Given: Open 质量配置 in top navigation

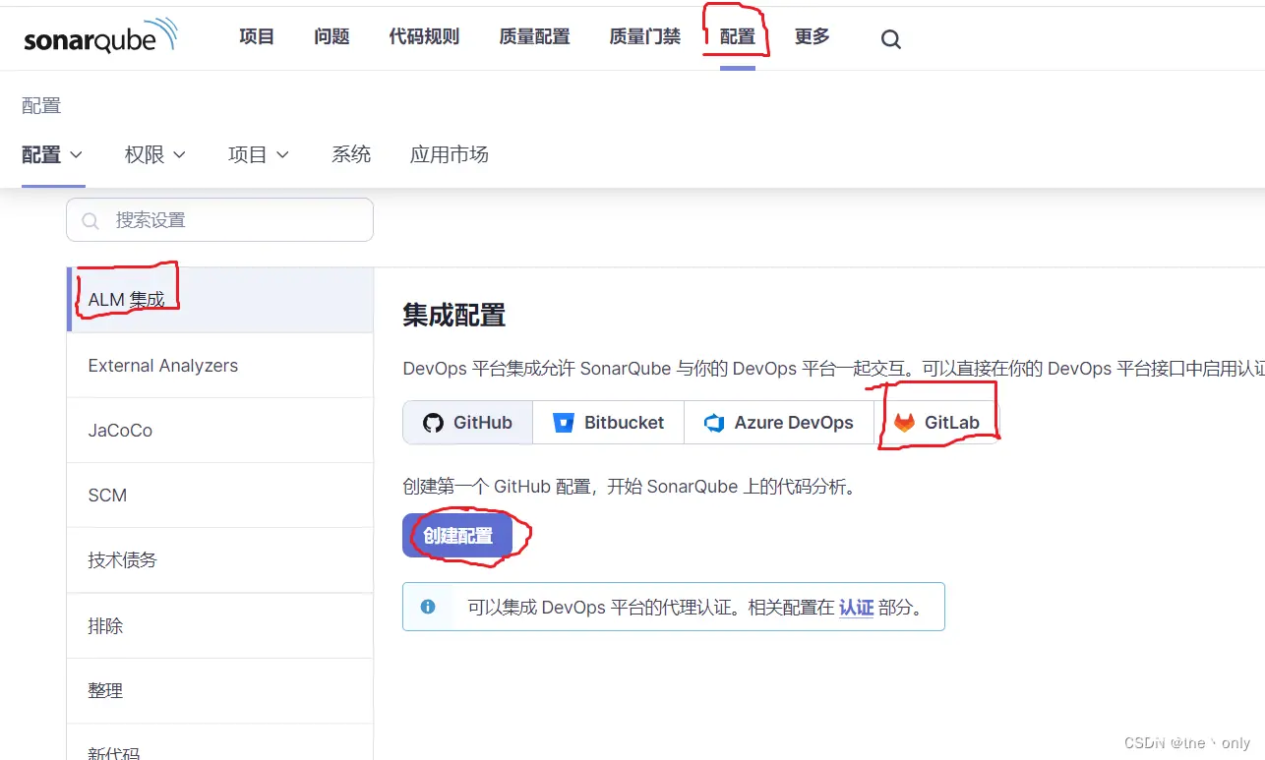Looking at the screenshot, I should [x=534, y=36].
